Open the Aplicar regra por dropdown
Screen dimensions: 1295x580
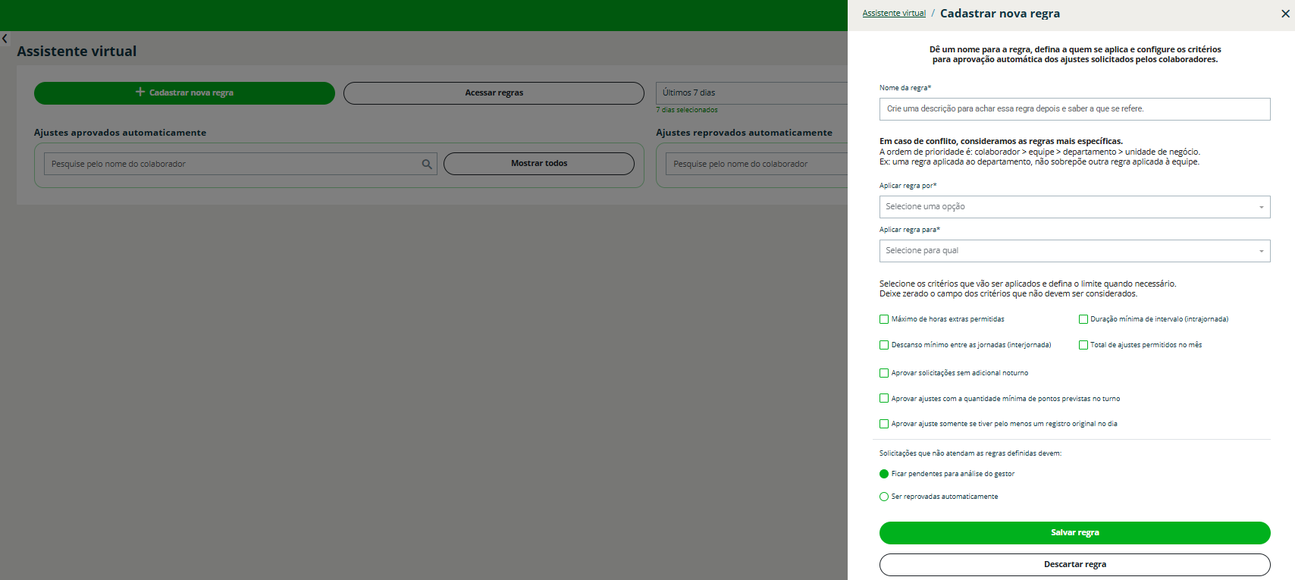(x=1074, y=207)
